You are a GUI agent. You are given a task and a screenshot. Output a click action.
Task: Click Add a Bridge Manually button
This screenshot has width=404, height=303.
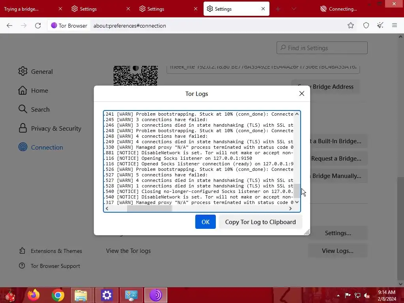click(x=338, y=176)
